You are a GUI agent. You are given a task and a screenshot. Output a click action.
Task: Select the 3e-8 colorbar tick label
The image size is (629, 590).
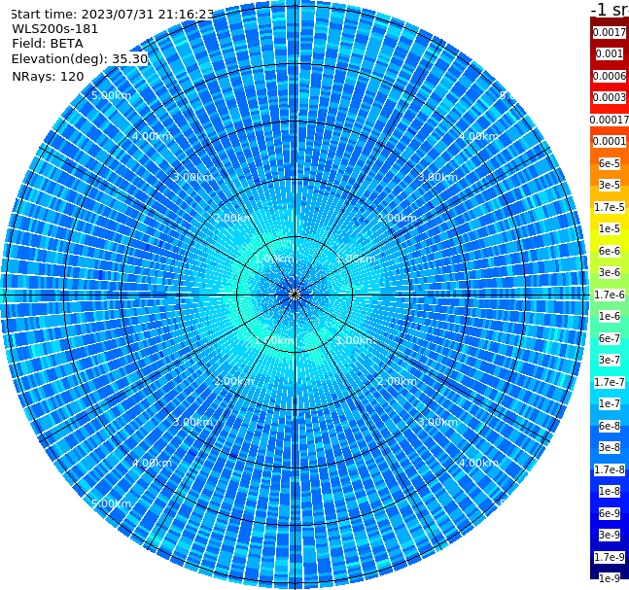pyautogui.click(x=610, y=447)
